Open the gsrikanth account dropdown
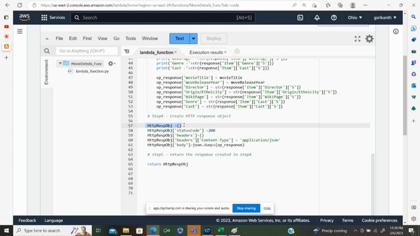This screenshot has width=420, height=236. [385, 18]
